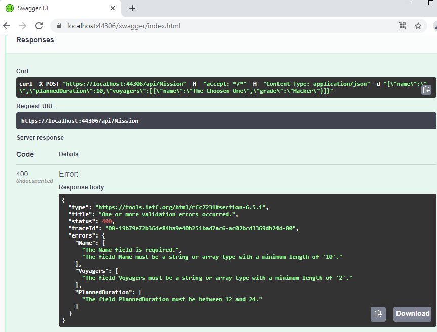Bookmark this page with the star icon
This screenshot has height=332, width=437.
pos(418,26)
